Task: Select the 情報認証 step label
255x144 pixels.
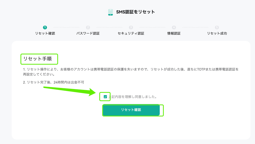Action: (x=174, y=33)
